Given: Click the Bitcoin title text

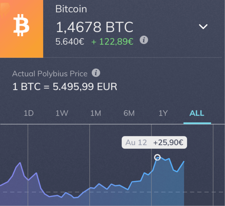Looking at the screenshot, I should click(71, 9).
